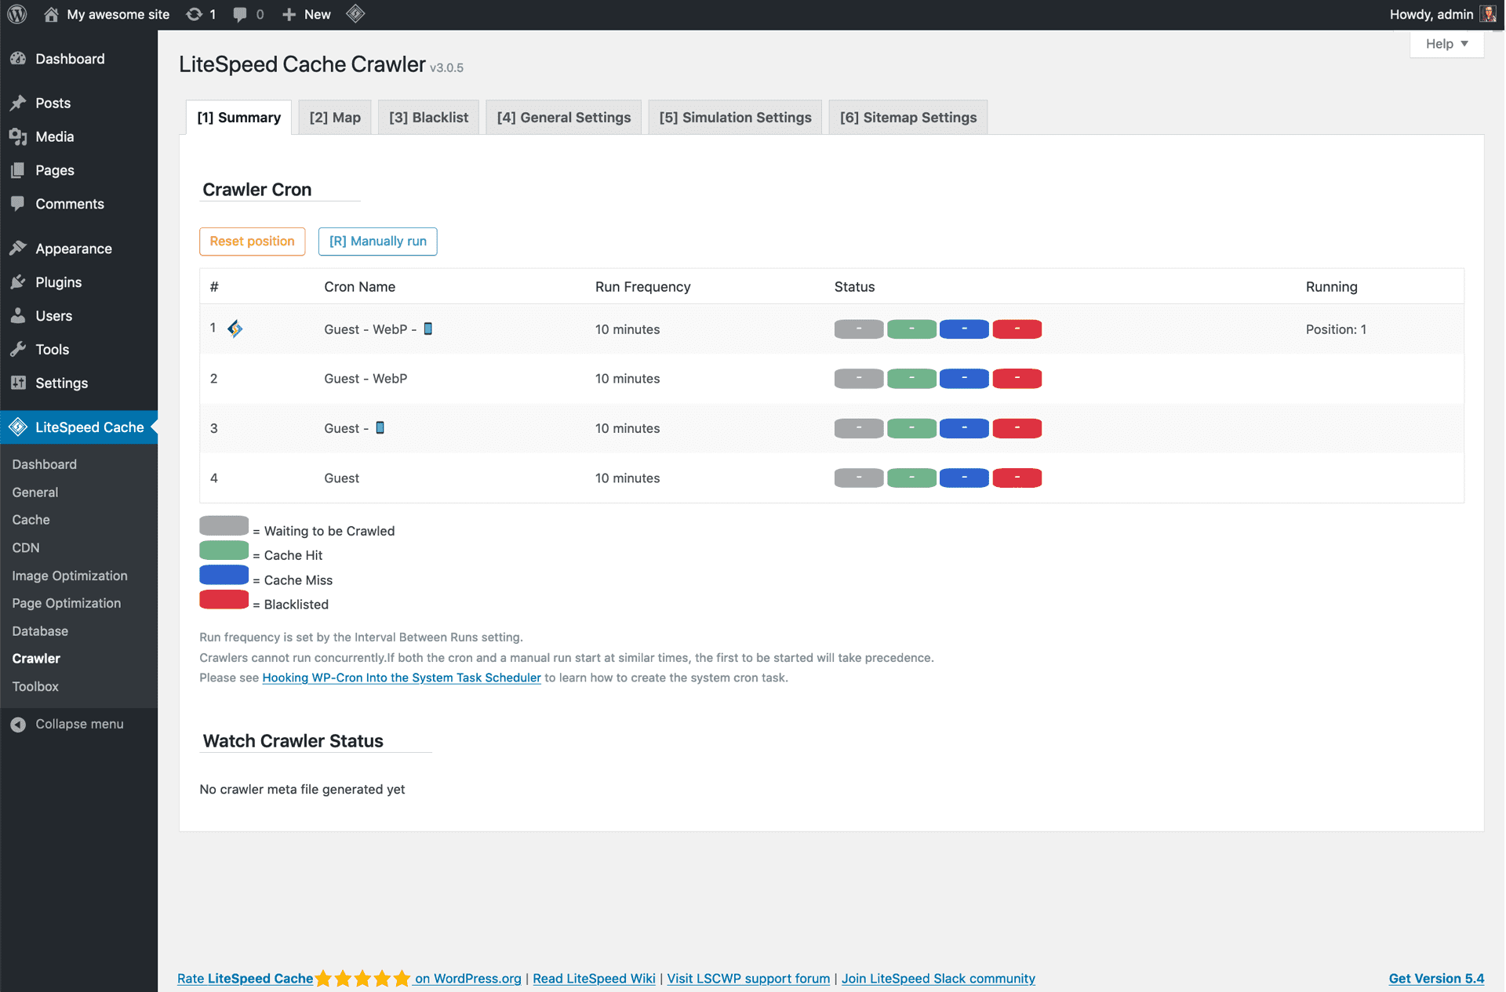Screen dimensions: 1506x992
Task: Click Hooking WP-Cron Into the System Task Scheduler link
Action: tap(402, 678)
